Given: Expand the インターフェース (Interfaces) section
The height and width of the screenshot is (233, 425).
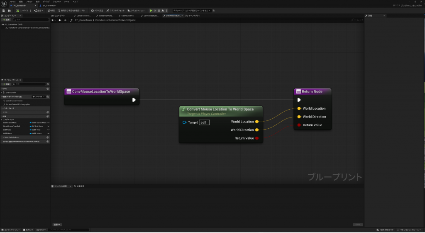Looking at the screenshot, I should (2, 108).
